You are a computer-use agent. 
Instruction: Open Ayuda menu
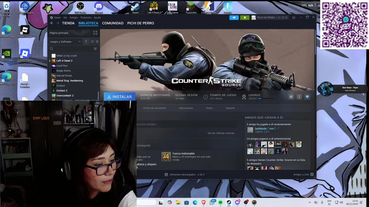click(x=97, y=18)
